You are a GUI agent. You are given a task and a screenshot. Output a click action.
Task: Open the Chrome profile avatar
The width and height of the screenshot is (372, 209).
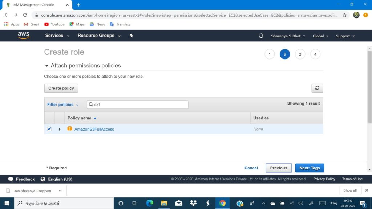point(356,15)
